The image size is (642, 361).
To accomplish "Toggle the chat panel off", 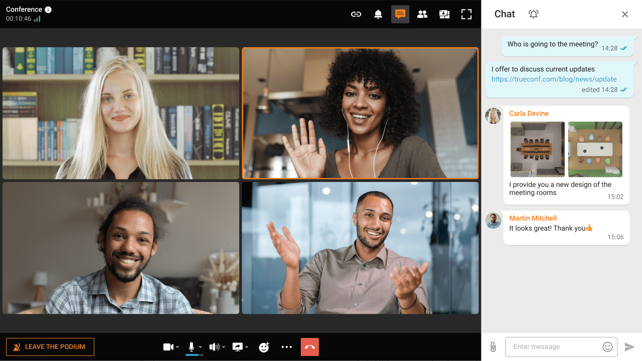I will (625, 14).
